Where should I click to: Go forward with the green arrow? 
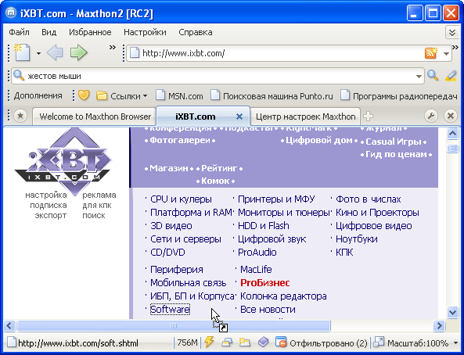tap(79, 53)
